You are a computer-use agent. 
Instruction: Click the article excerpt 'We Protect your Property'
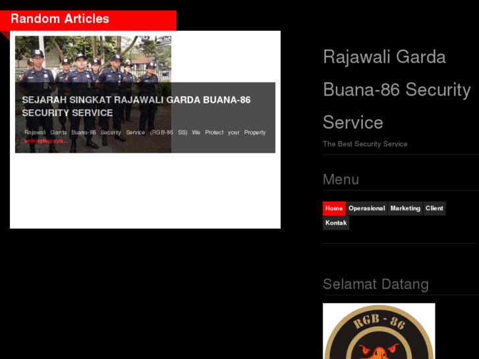click(x=229, y=132)
